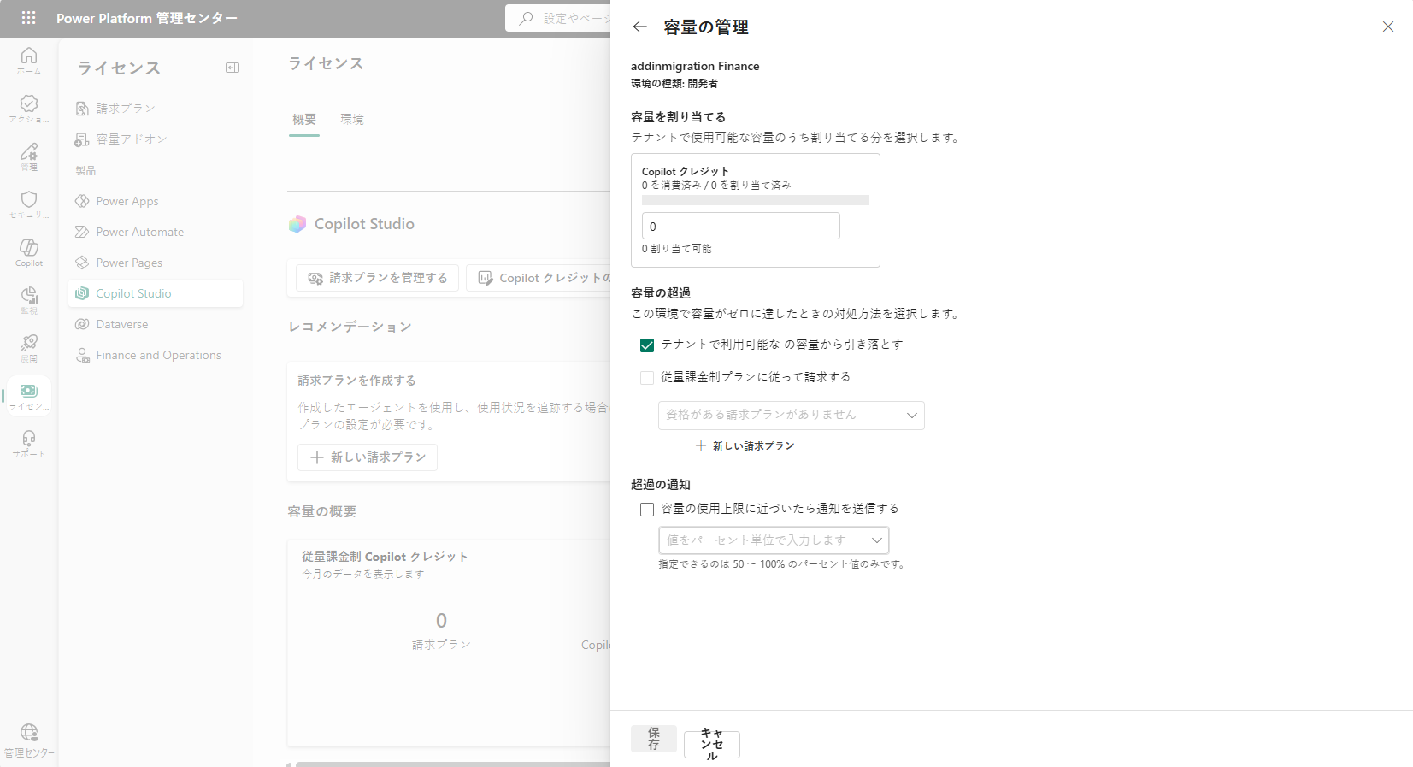Click the キャンセル cancel button
The width and height of the screenshot is (1413, 767).
click(x=712, y=745)
